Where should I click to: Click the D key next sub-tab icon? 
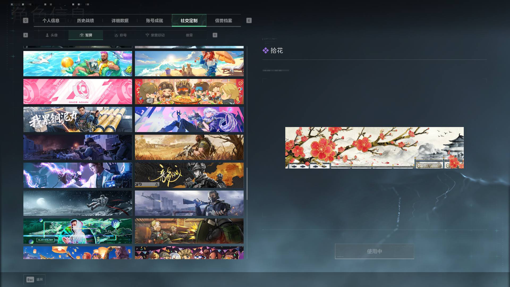point(215,35)
